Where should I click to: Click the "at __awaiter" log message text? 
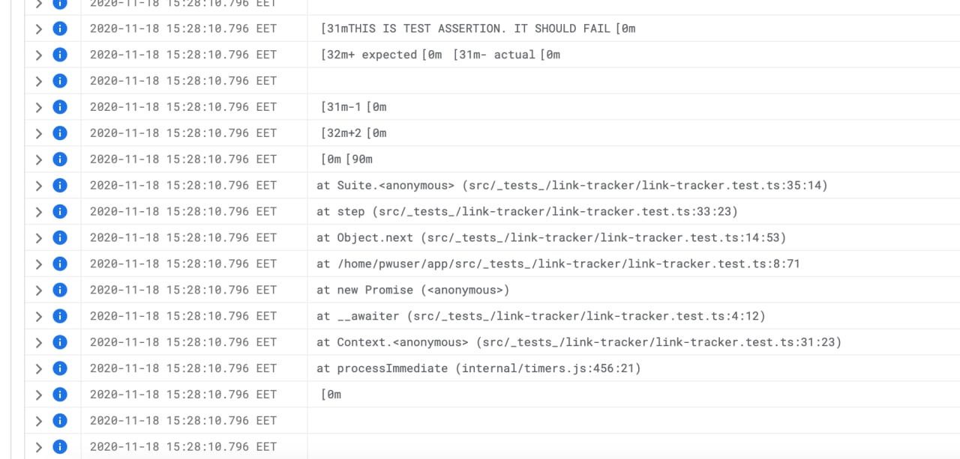point(541,316)
